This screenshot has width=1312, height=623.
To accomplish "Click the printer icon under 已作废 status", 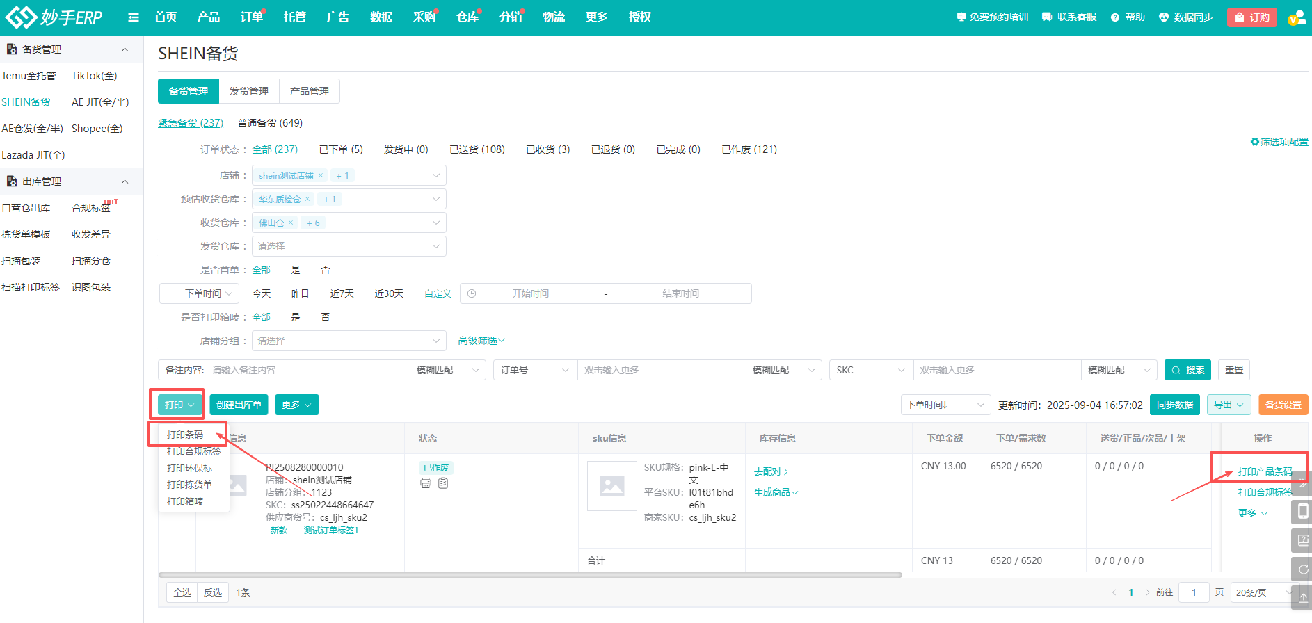I will (426, 483).
